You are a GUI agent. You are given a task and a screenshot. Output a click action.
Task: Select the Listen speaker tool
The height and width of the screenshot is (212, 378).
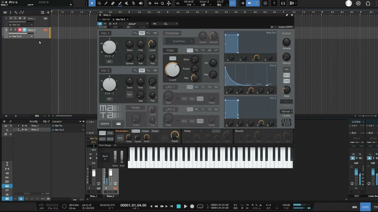pos(141,3)
